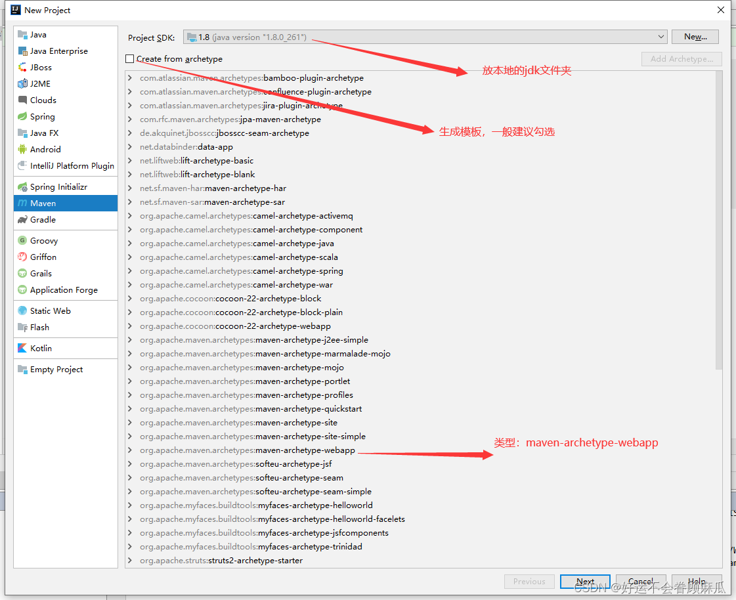Click the vertical scrollbar of archetype list
This screenshot has width=736, height=600.
click(x=719, y=221)
